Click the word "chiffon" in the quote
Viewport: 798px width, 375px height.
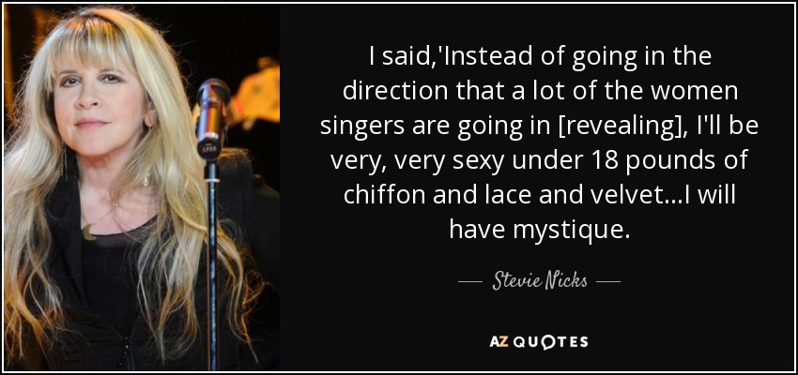coord(384,195)
